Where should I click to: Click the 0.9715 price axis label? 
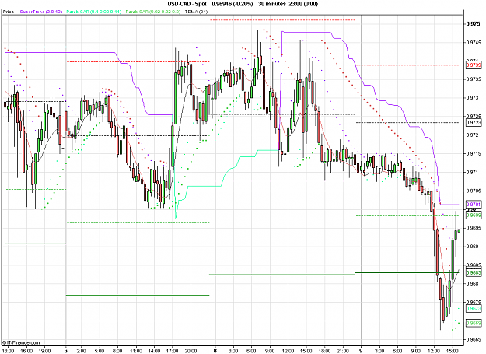(474, 154)
